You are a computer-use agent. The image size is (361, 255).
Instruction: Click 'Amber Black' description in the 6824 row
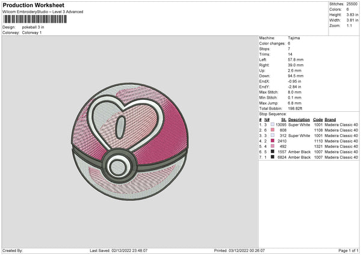299,157
